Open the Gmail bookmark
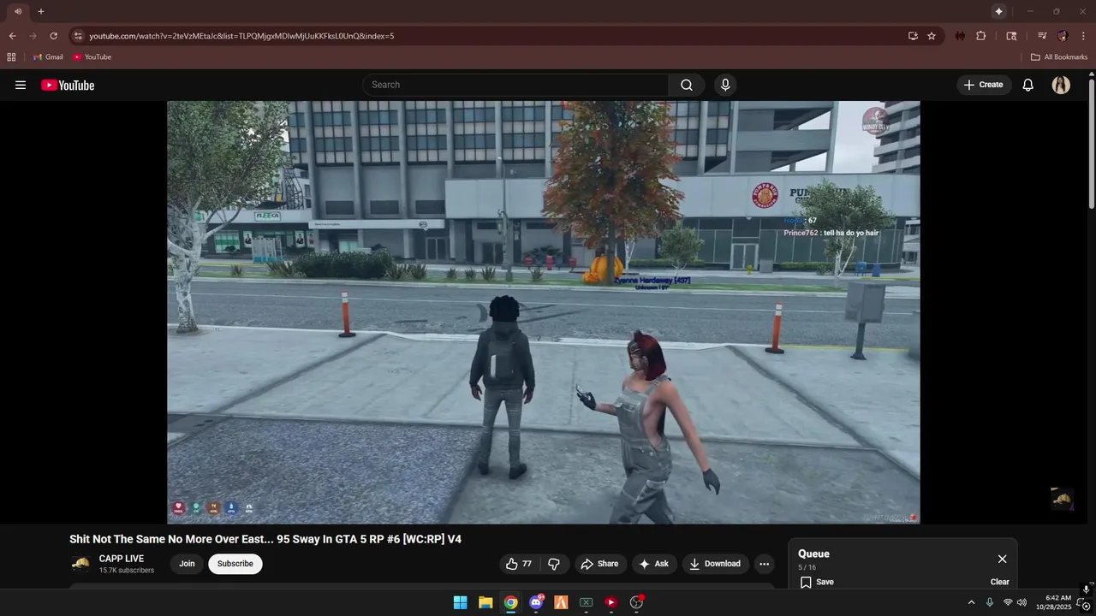 pos(48,57)
